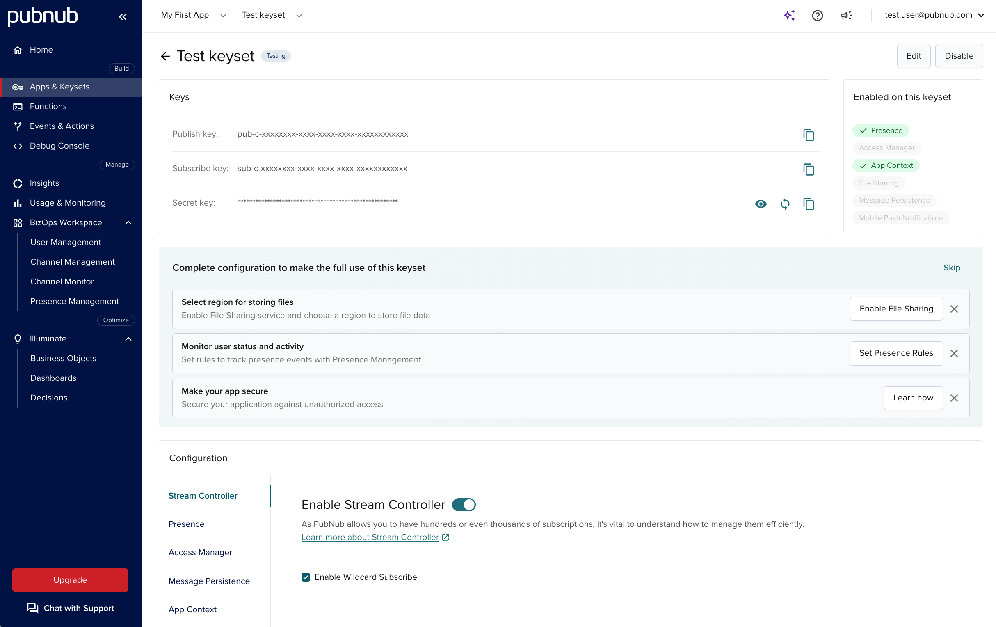Screen dimensions: 996x627
Task: Open the Test keyset dropdown
Action: point(272,15)
